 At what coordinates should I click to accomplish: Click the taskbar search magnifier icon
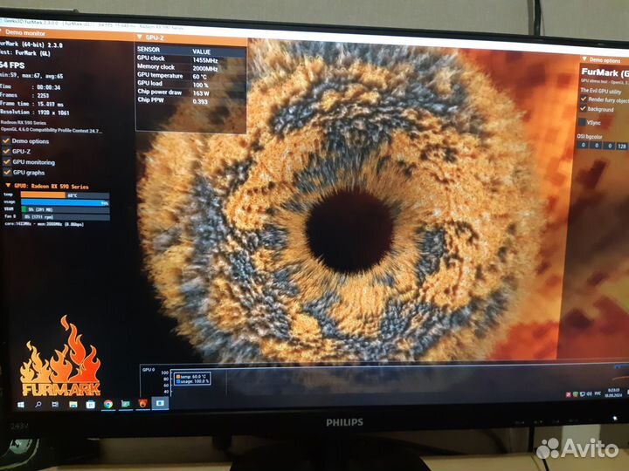pyautogui.click(x=39, y=406)
